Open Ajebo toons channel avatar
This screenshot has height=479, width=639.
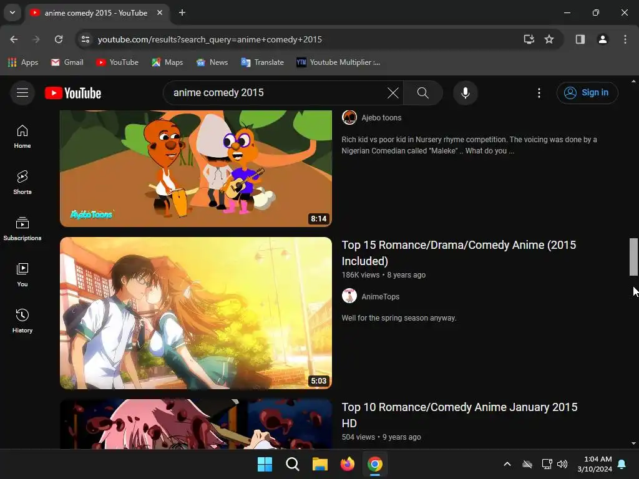(x=349, y=118)
